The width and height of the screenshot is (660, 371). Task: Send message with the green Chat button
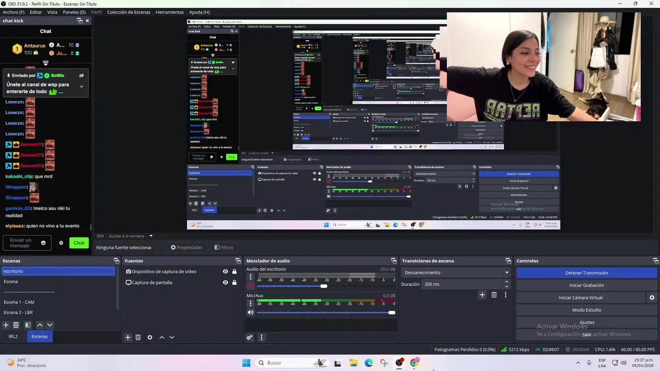point(79,243)
